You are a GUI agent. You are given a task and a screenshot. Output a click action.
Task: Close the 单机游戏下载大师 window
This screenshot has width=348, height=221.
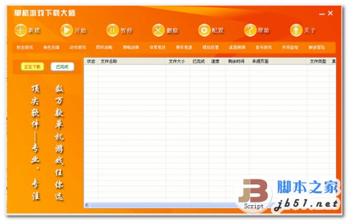[x=331, y=13]
